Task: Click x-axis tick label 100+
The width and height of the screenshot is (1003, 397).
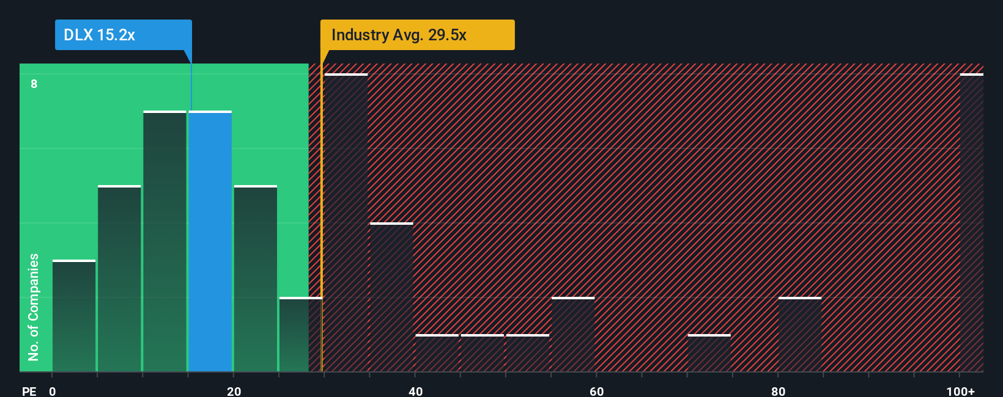Action: pyautogui.click(x=960, y=391)
